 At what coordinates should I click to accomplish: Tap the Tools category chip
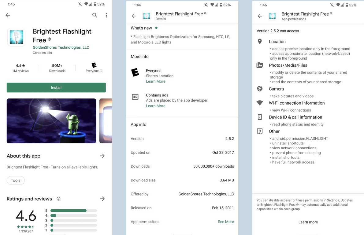click(16, 181)
